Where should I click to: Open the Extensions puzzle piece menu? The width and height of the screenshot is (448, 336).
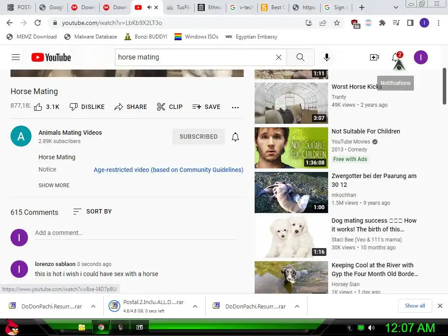click(x=382, y=23)
